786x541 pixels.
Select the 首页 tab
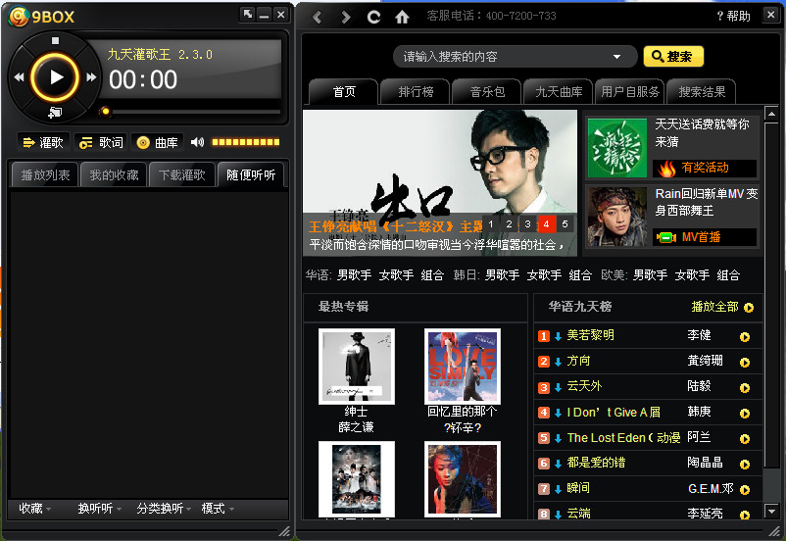(x=344, y=92)
